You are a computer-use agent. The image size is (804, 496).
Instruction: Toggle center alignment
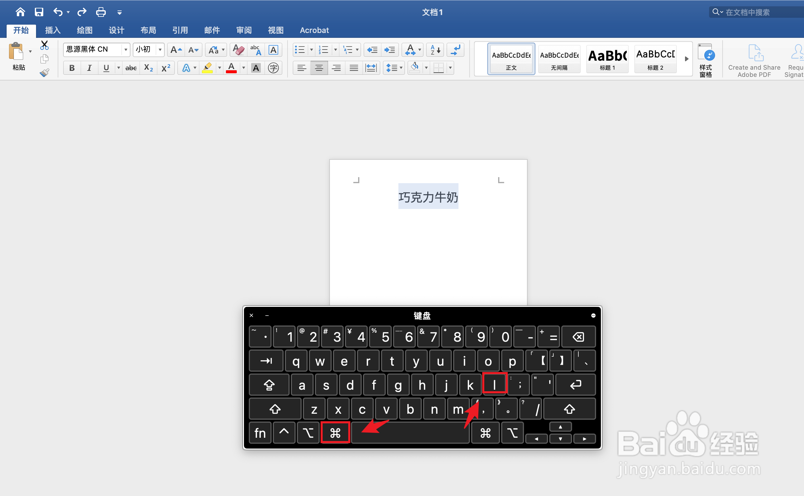pos(319,68)
